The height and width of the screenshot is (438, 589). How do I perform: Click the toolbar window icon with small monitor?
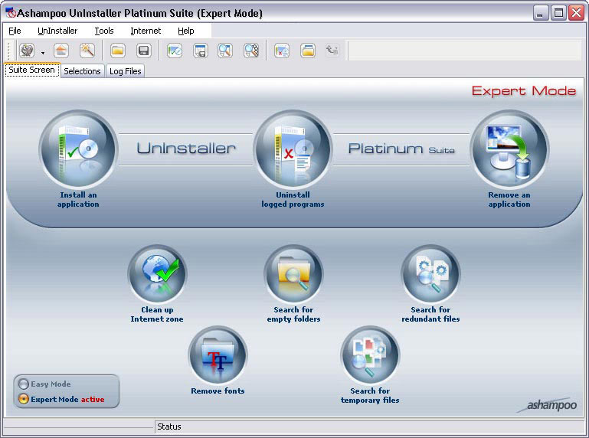point(201,51)
